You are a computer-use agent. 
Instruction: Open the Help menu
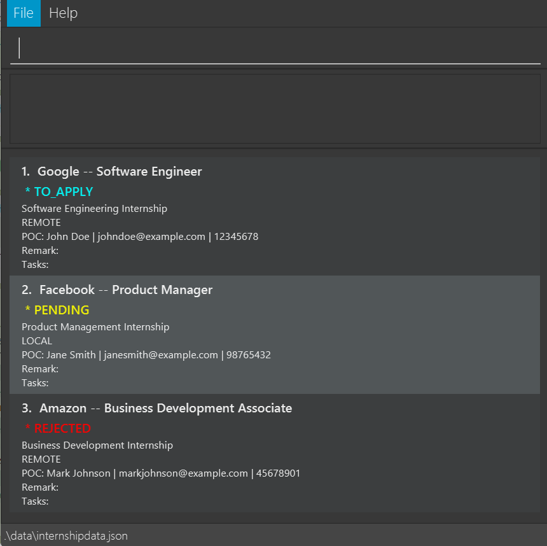(x=63, y=13)
